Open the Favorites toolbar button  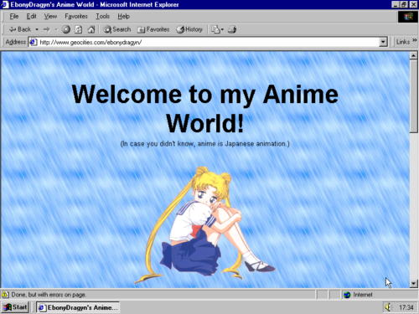coord(153,29)
